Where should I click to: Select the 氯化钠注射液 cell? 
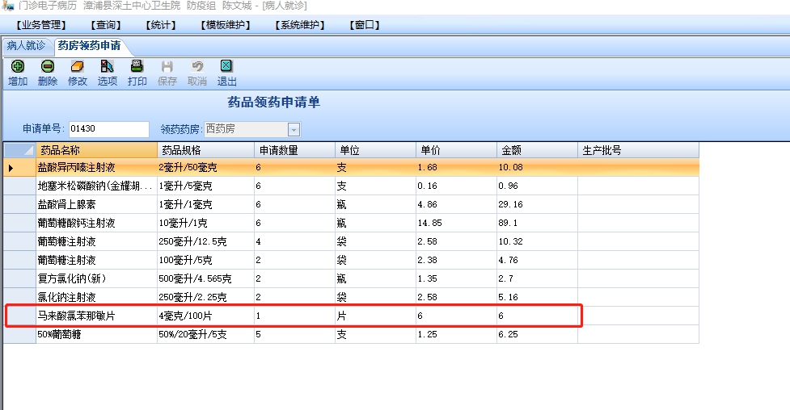pos(97,297)
